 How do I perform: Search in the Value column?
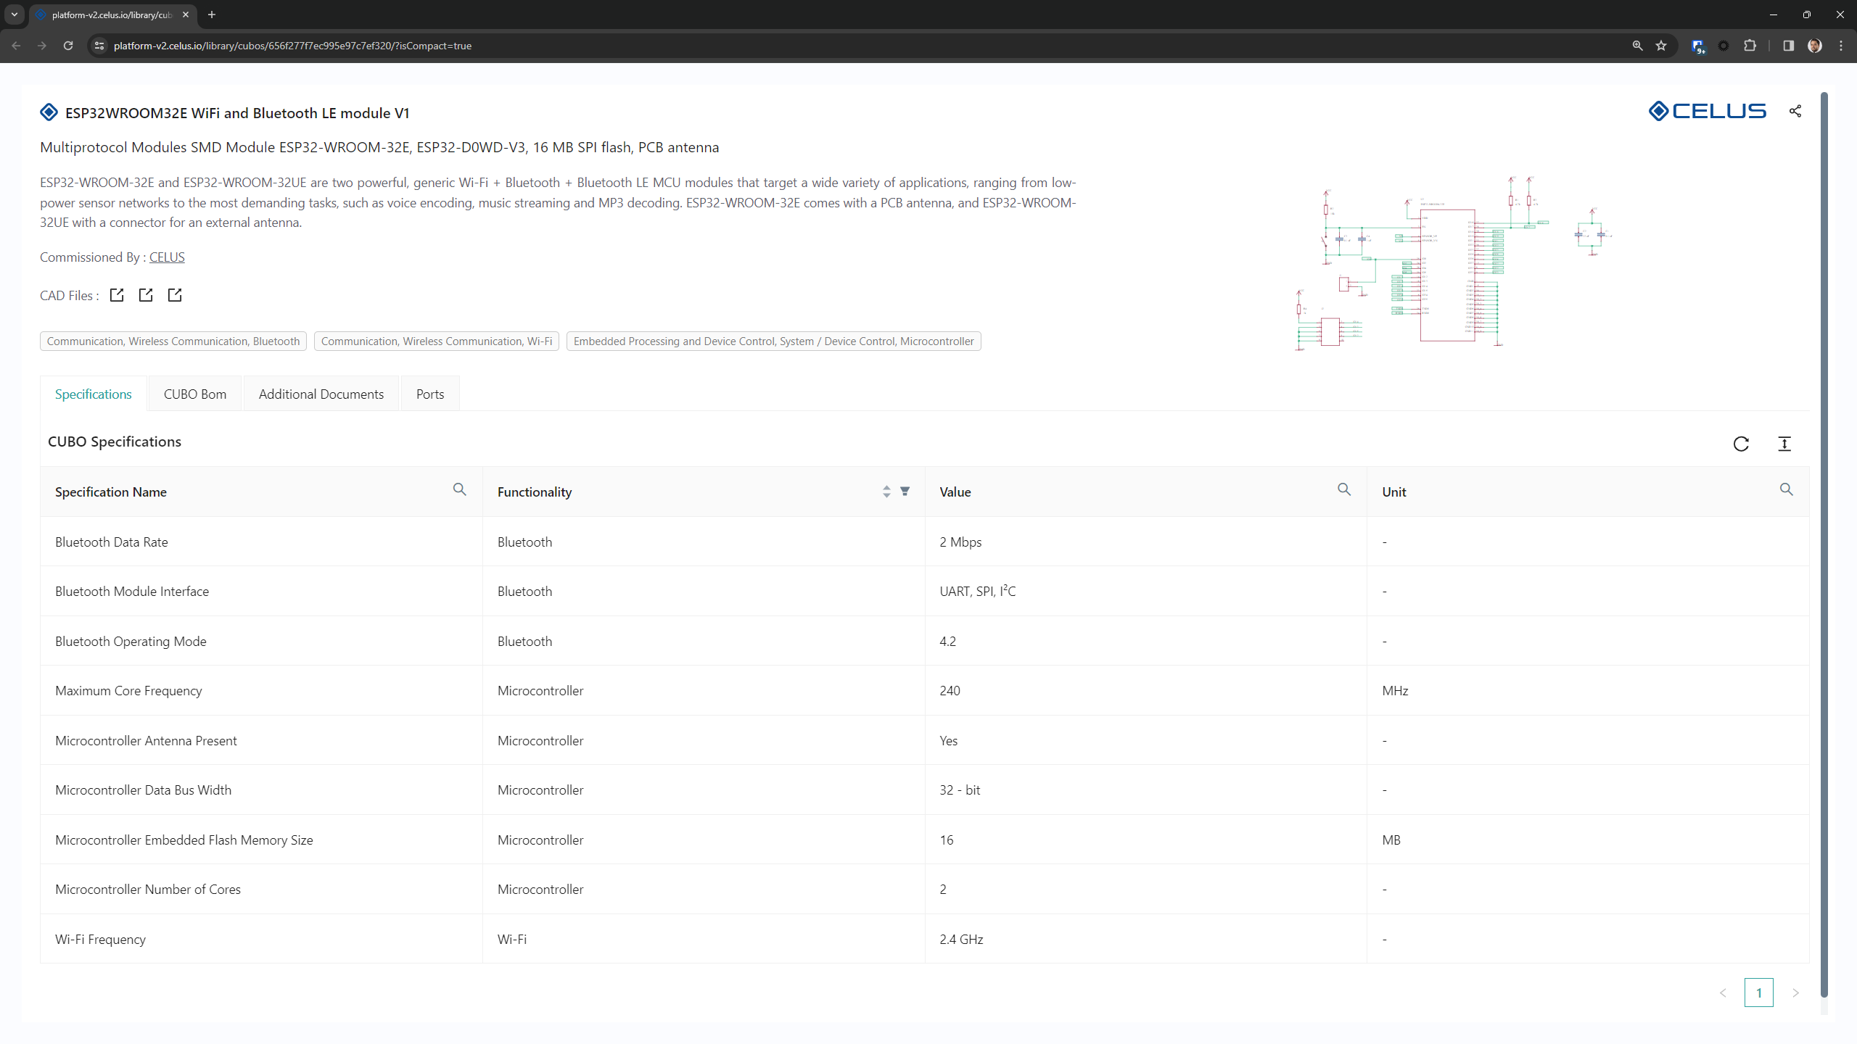pos(1344,489)
